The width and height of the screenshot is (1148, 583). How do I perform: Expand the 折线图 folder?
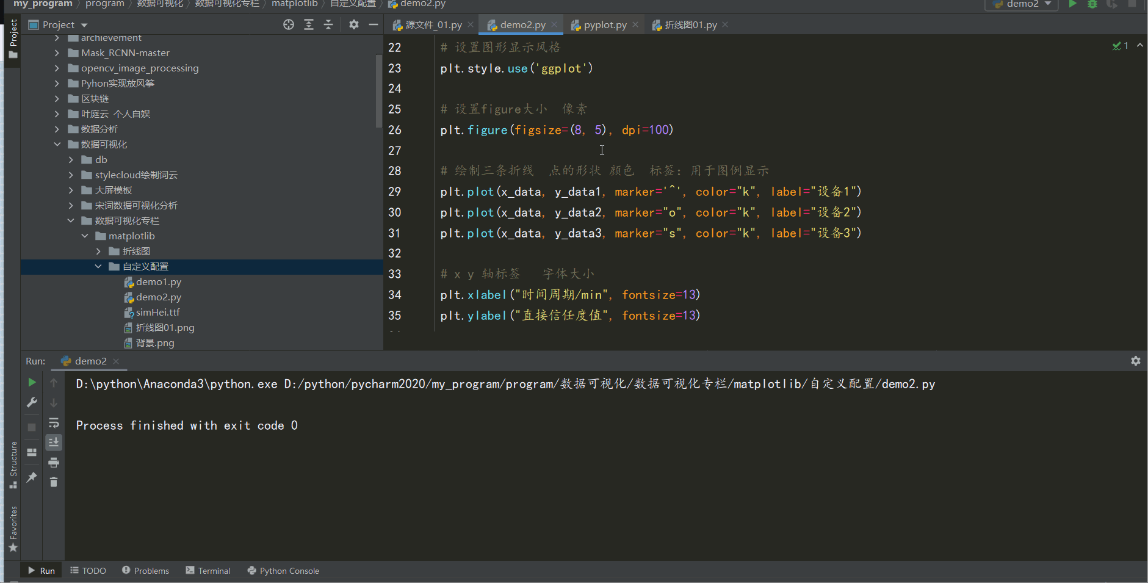(x=98, y=252)
